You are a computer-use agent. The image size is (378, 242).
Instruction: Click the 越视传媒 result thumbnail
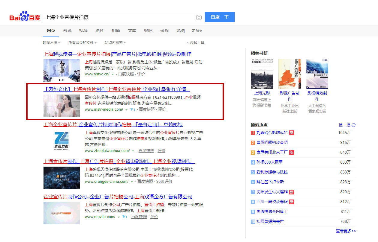(61, 70)
